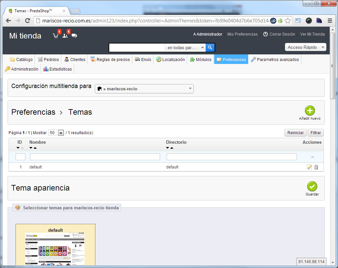Click the Mi tienda header title
Screen dimensions: 338x268
25,36
